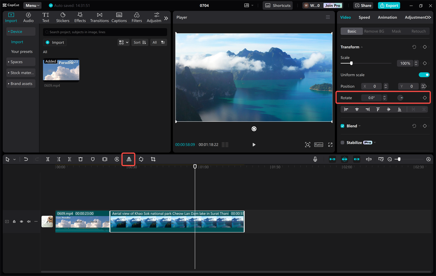
Task: Open the Transitions panel
Action: pos(99,17)
